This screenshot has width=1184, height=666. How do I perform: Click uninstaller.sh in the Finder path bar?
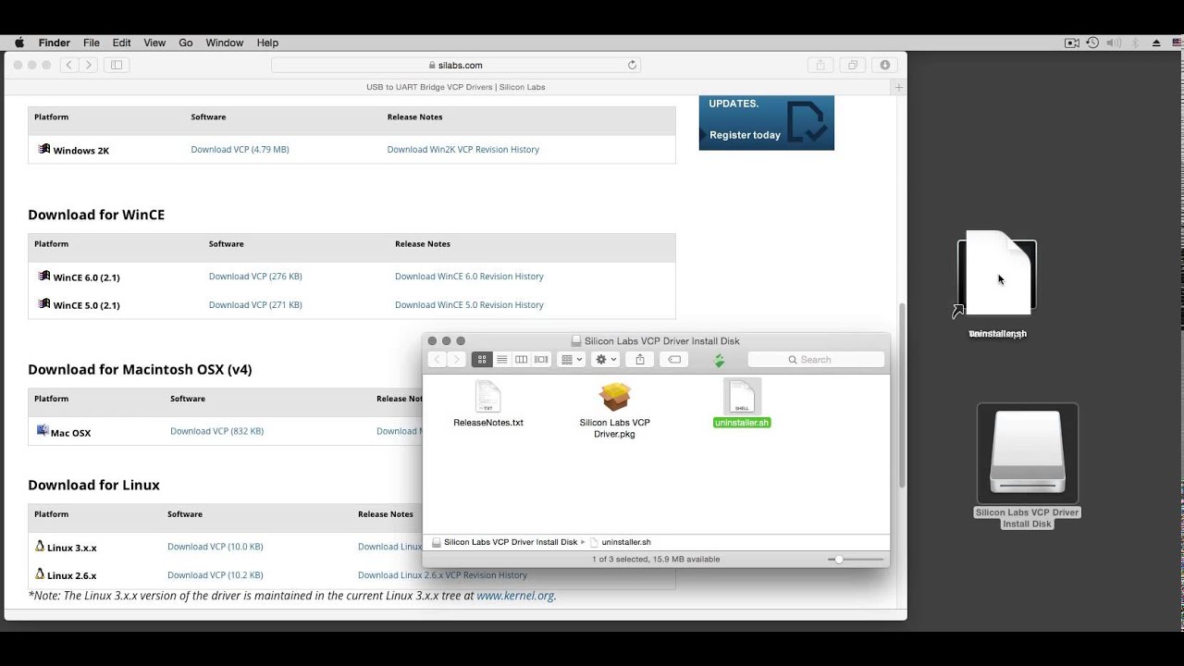pos(620,542)
